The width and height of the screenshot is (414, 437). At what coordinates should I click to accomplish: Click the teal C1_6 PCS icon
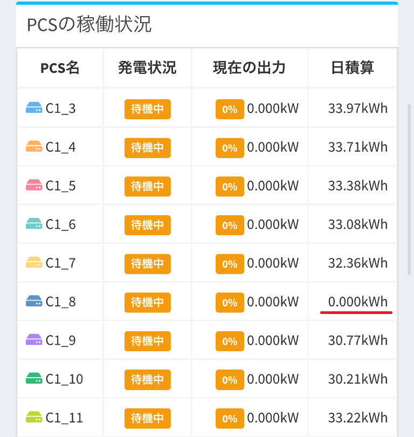(x=34, y=224)
